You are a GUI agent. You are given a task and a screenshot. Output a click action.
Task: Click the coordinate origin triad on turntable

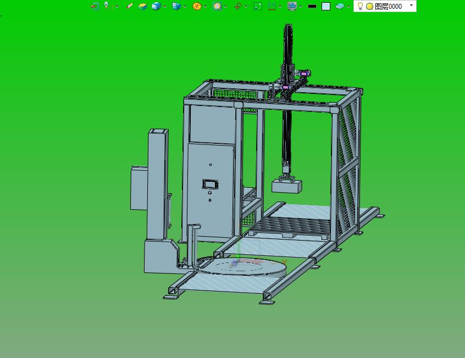point(234,263)
